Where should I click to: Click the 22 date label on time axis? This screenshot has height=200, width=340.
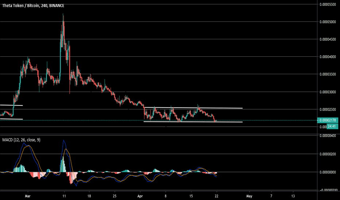(x=216, y=196)
